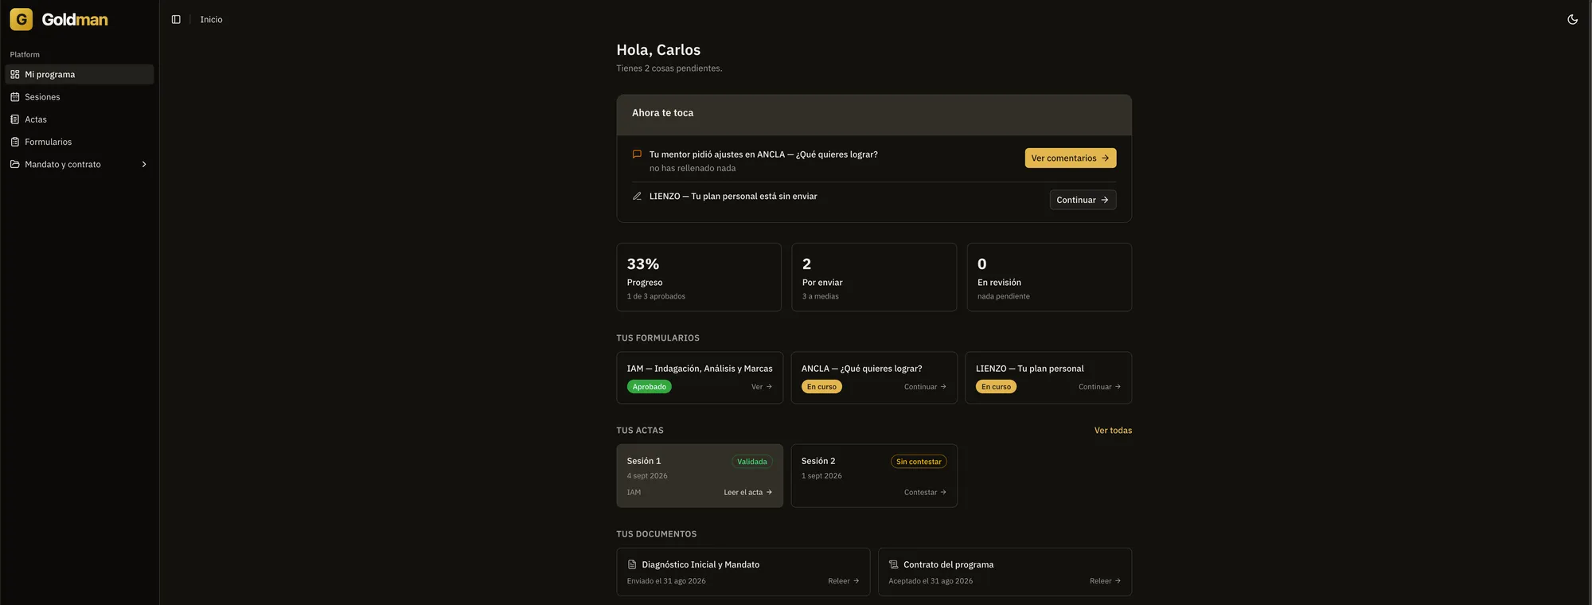Click Leer el acta on Sesión 1
Image resolution: width=1592 pixels, height=605 pixels.
point(748,493)
